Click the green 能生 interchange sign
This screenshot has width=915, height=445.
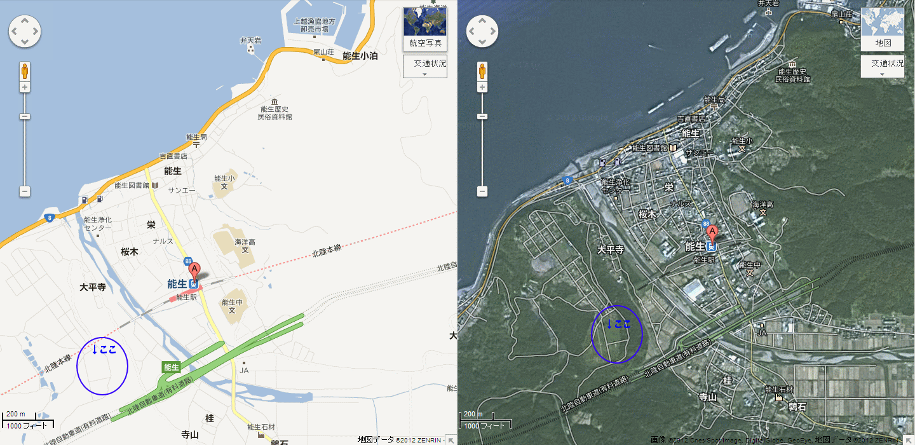pos(172,367)
